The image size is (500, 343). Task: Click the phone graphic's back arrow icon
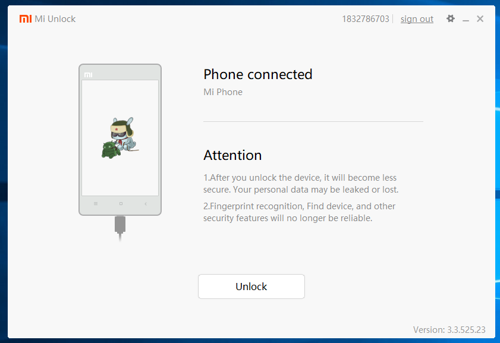[x=146, y=204]
